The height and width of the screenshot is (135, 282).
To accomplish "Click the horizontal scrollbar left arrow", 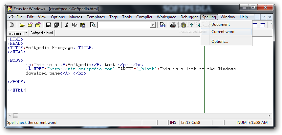I will tap(10, 116).
